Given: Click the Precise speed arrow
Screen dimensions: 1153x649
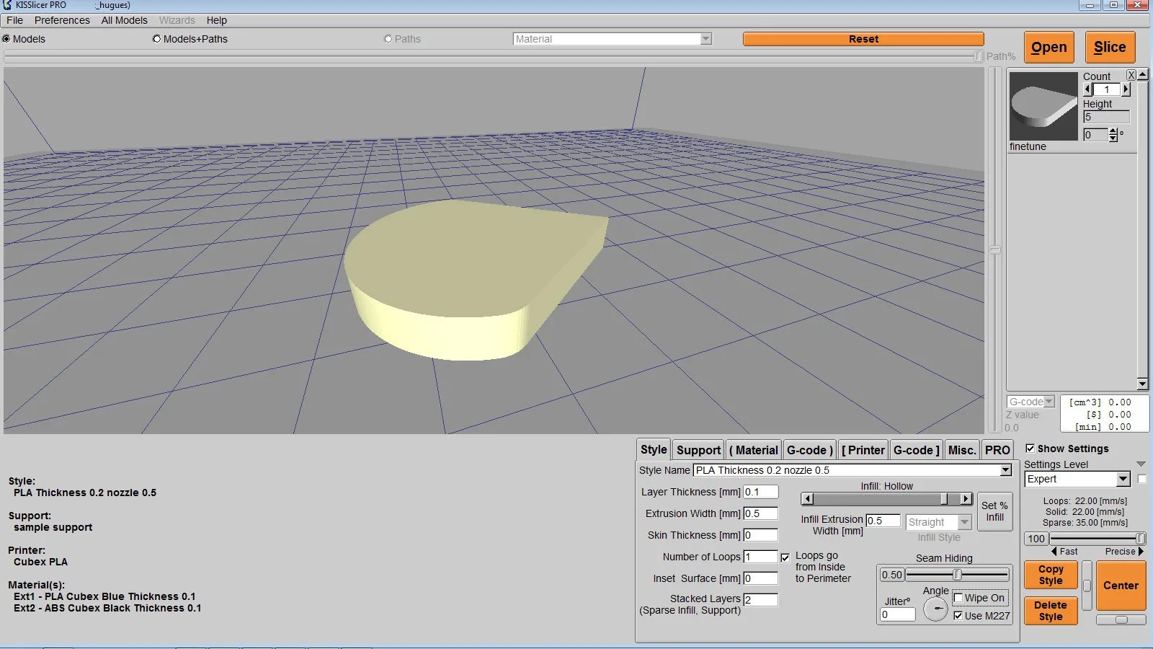Looking at the screenshot, I should tap(1141, 552).
